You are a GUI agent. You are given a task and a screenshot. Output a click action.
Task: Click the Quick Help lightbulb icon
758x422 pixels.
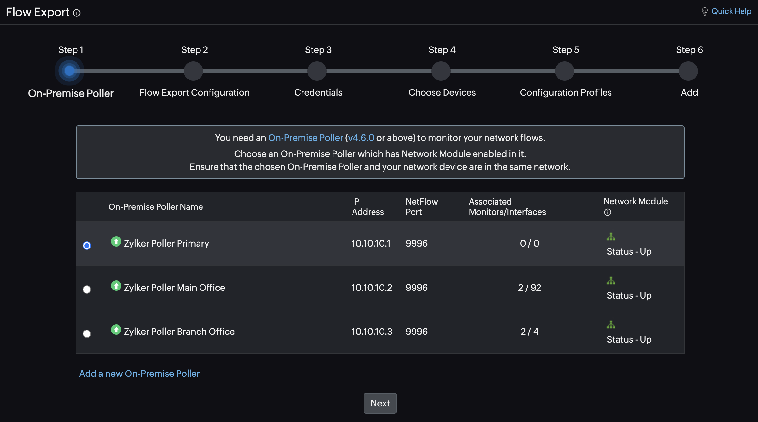705,12
